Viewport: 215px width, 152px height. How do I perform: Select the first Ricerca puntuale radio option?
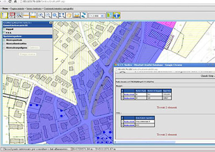click(x=4, y=40)
